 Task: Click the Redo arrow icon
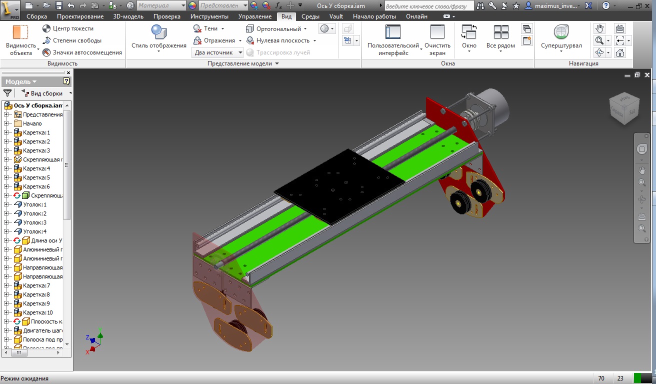pyautogui.click(x=82, y=5)
